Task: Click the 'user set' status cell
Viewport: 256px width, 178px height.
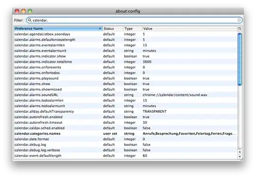Action: click(110, 134)
